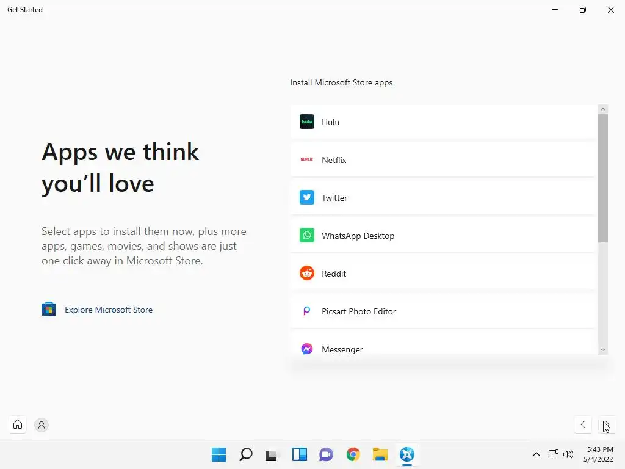This screenshot has height=469, width=625.
Task: Open the network status tray icon
Action: (553, 454)
